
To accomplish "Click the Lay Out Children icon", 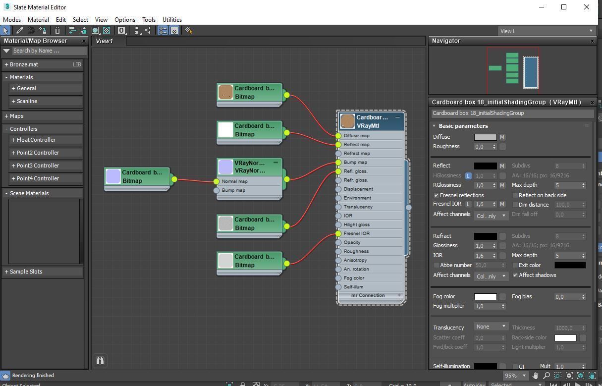I will [148, 30].
